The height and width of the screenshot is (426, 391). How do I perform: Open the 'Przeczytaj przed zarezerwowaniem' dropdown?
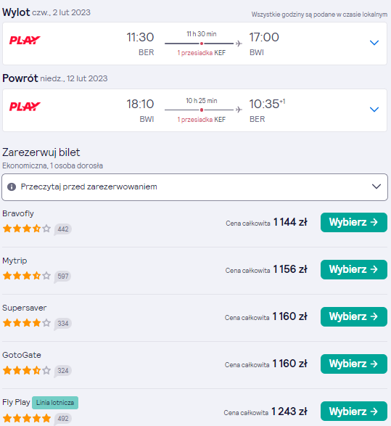(194, 187)
